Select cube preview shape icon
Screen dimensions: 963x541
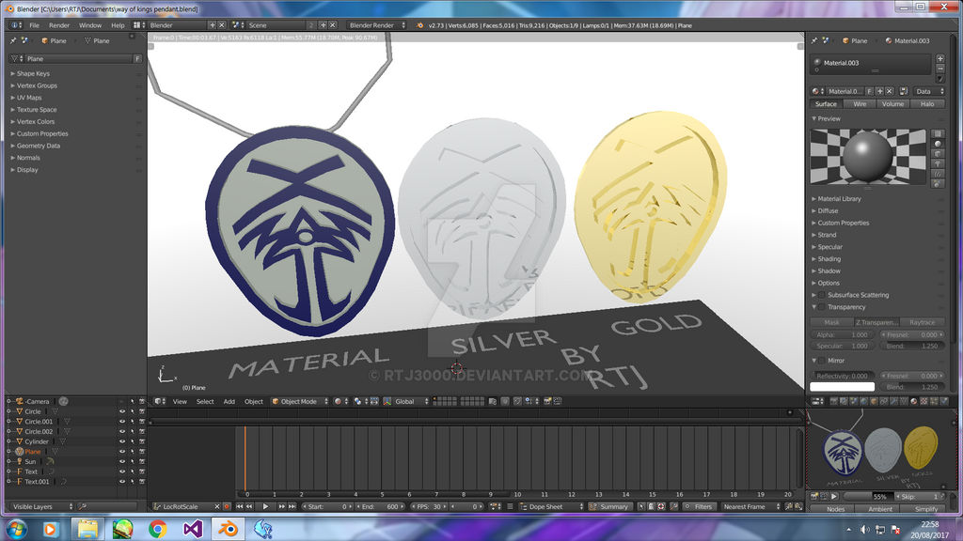click(x=938, y=153)
